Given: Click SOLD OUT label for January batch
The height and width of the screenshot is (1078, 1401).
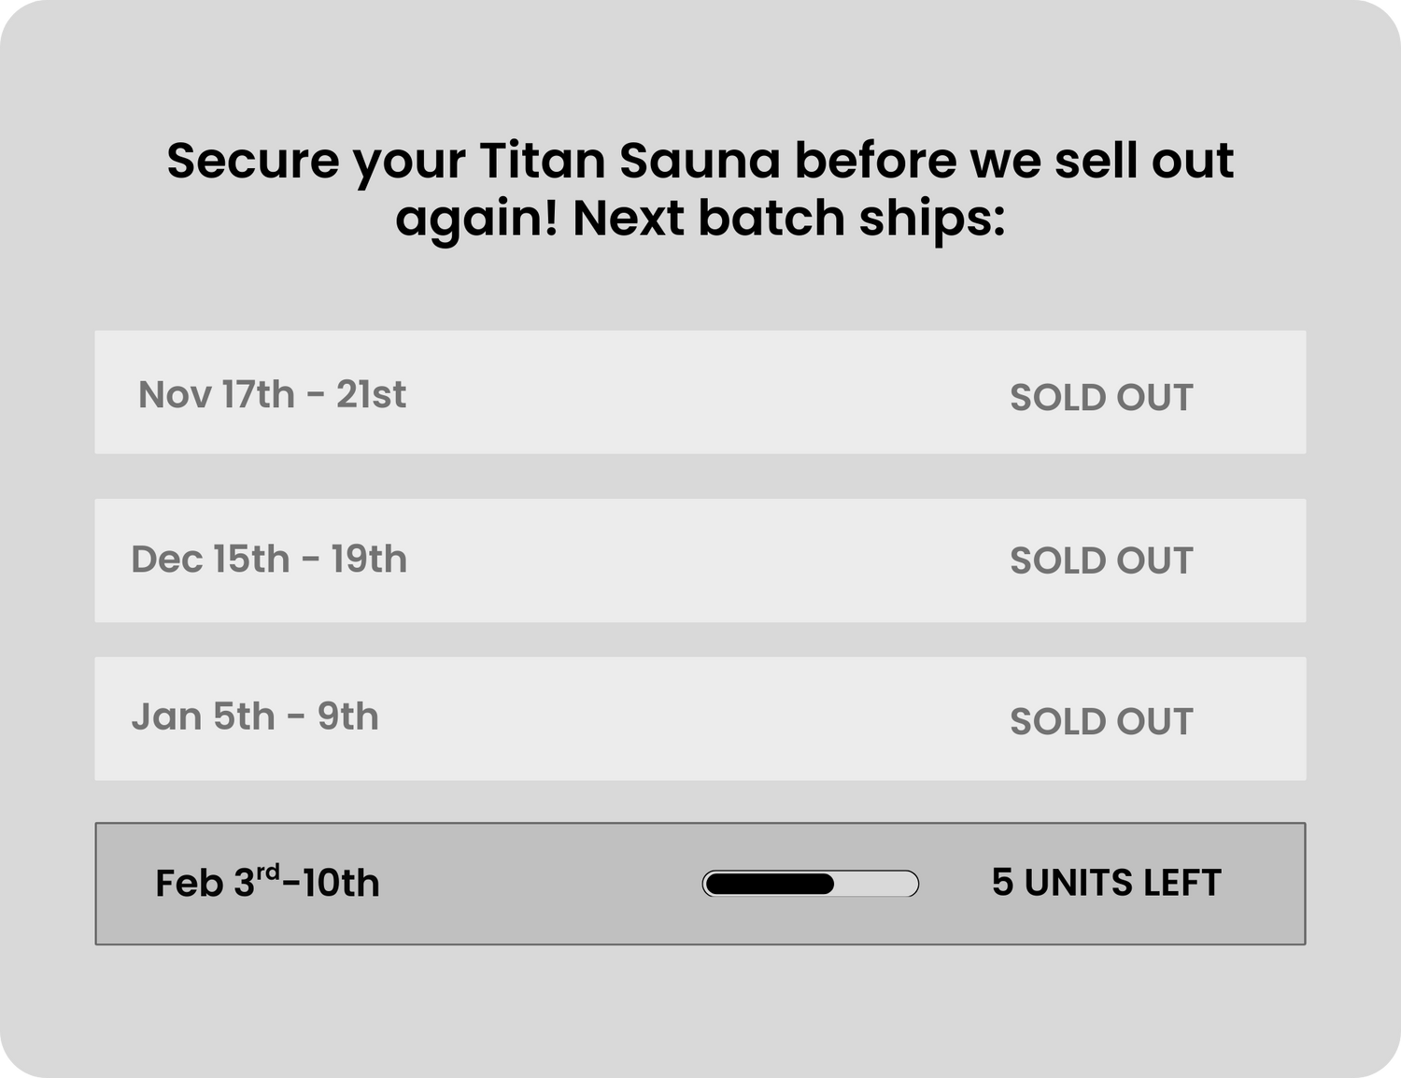Looking at the screenshot, I should click(1101, 721).
